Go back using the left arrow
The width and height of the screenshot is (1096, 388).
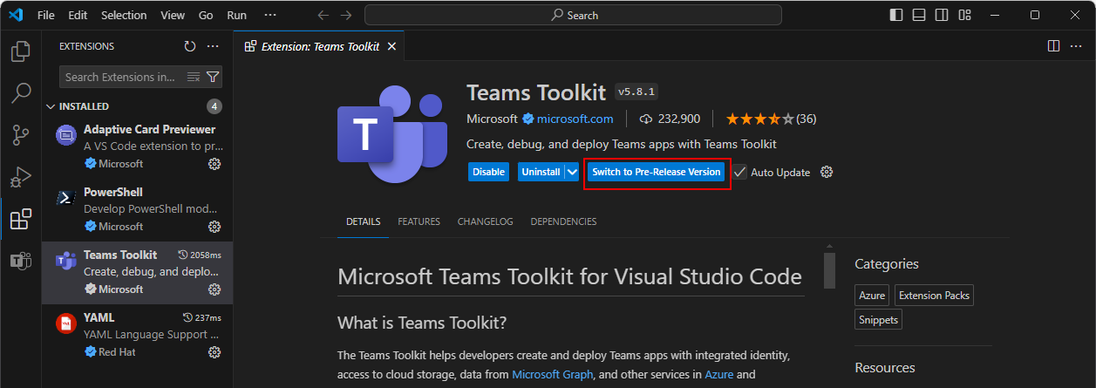323,15
